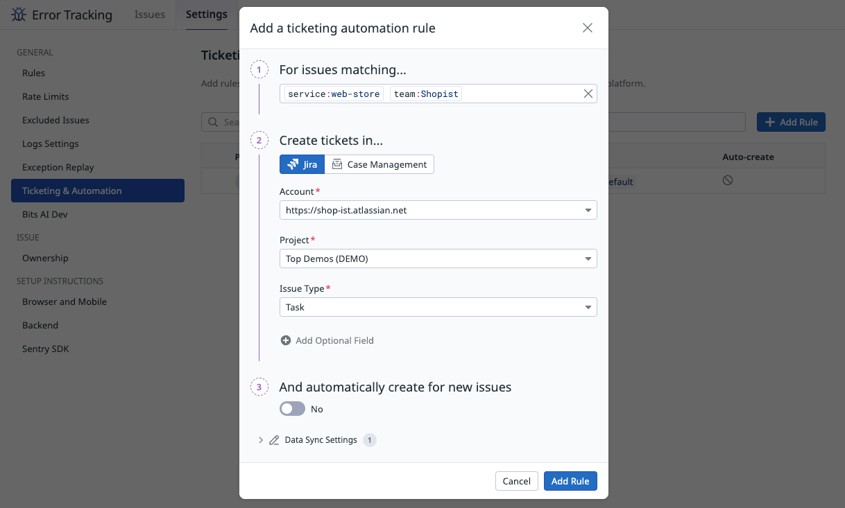Switch to the Issues tab
The width and height of the screenshot is (845, 508).
149,15
